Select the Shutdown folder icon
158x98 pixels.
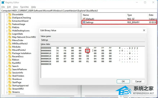point(10,79)
